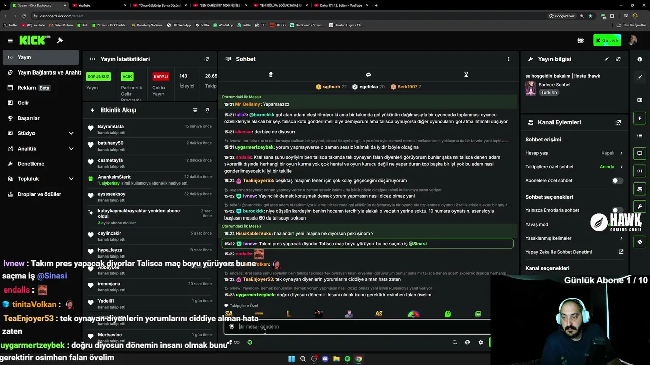Click the Turkish language tag

[548, 93]
